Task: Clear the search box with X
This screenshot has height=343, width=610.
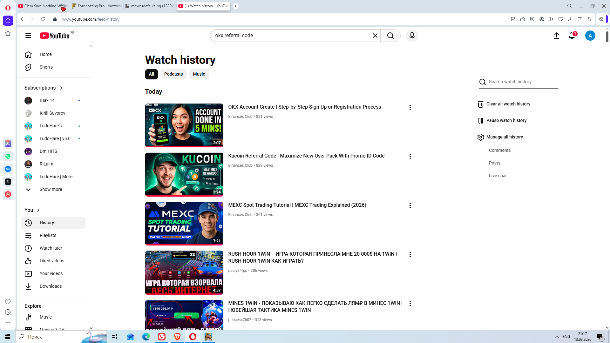Action: 375,36
